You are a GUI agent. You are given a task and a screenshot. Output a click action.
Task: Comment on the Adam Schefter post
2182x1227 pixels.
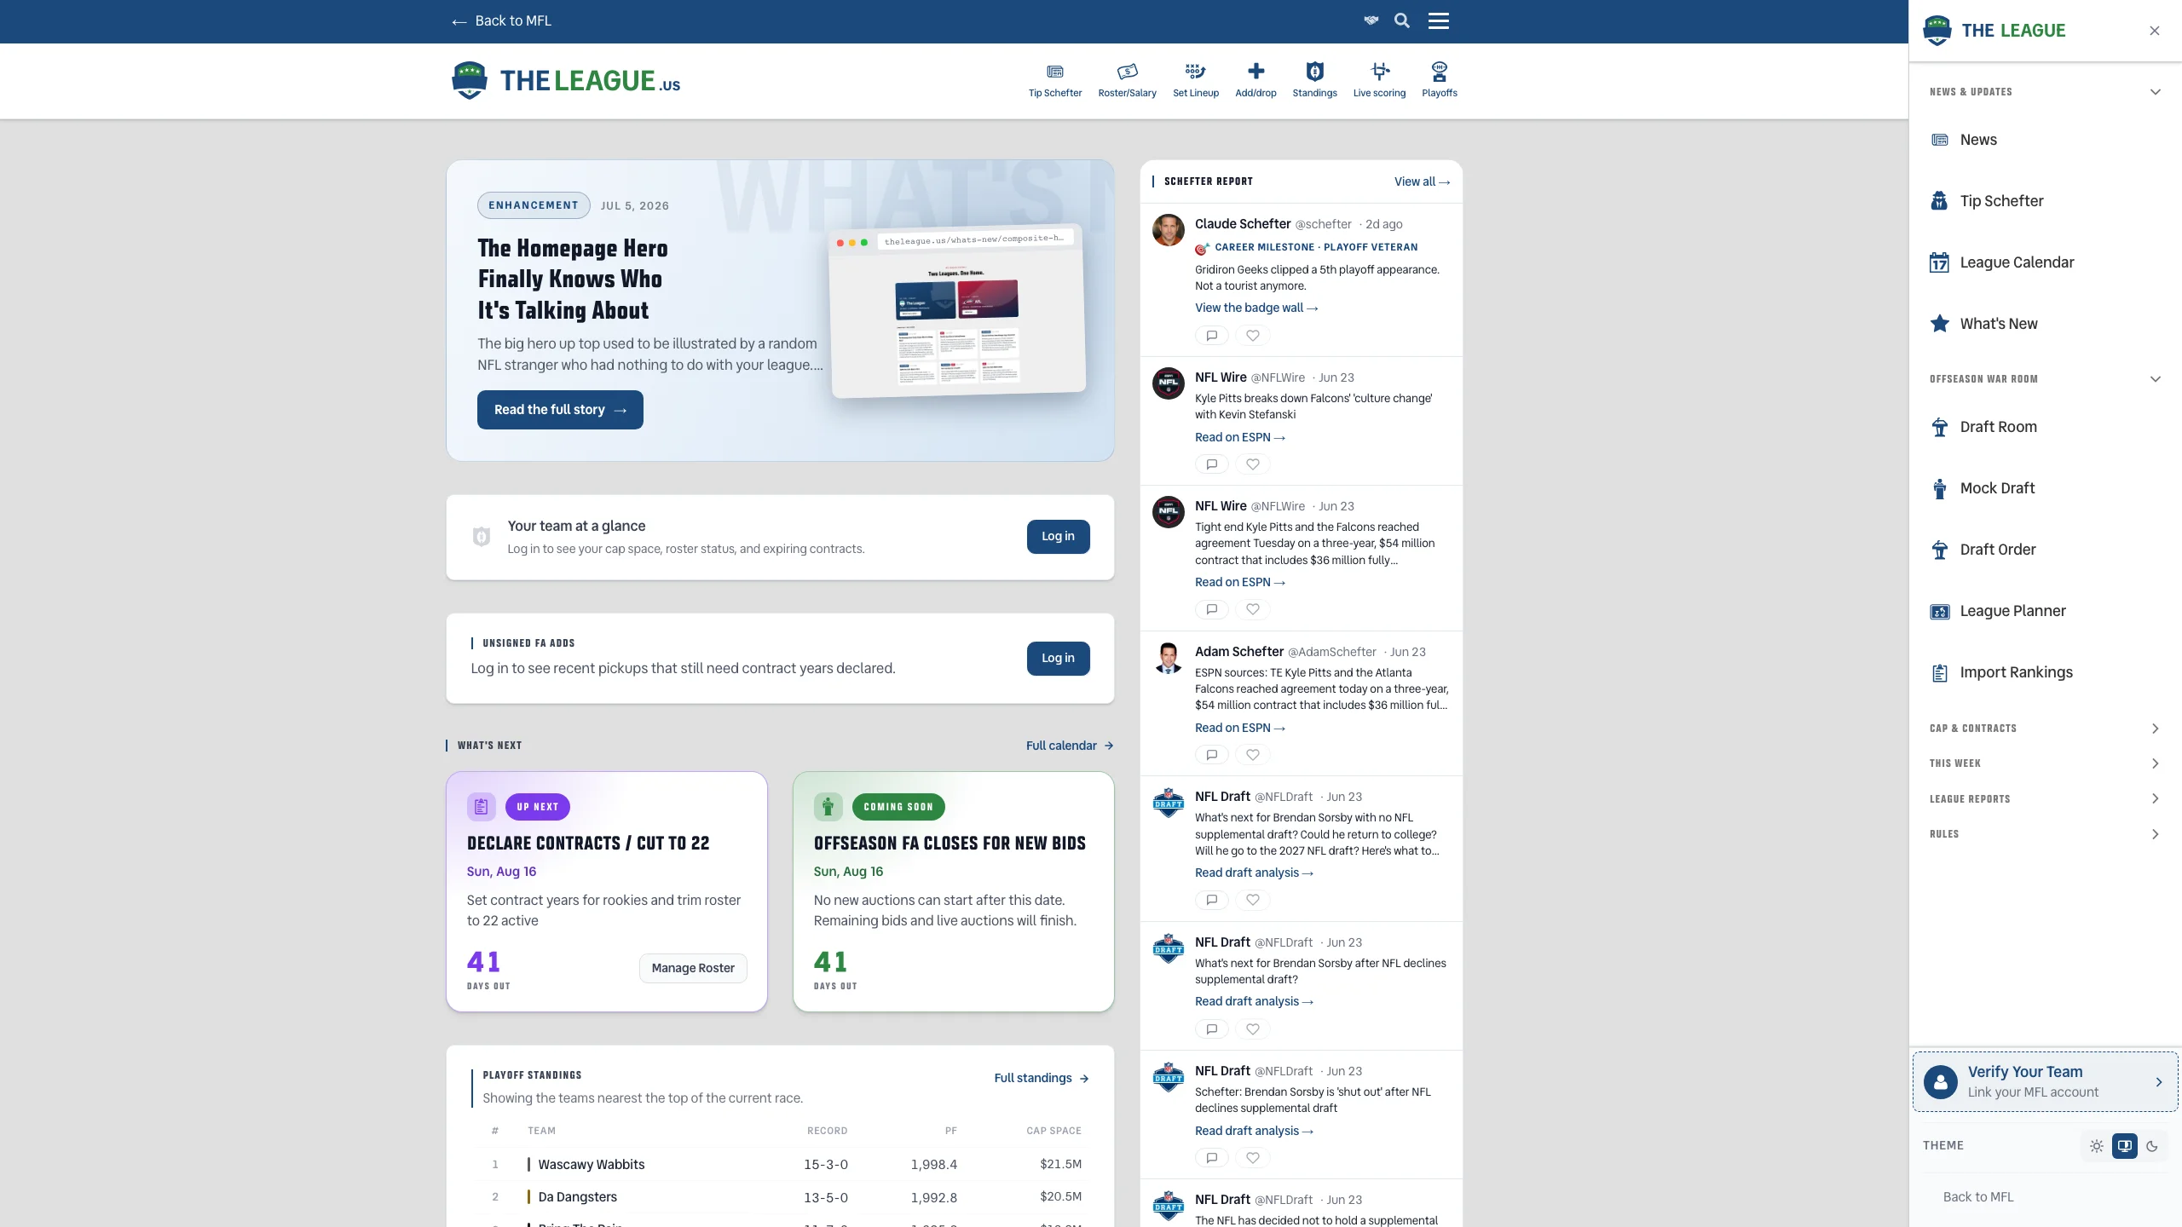(x=1211, y=755)
